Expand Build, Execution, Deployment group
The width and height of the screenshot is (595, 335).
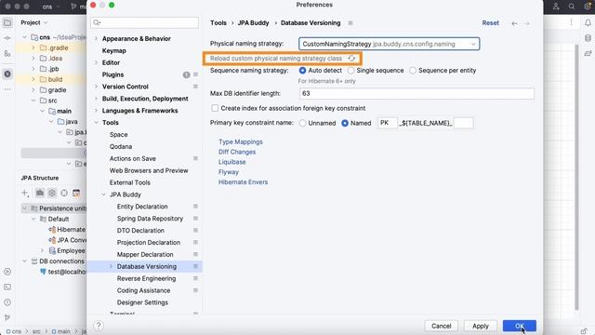[97, 99]
